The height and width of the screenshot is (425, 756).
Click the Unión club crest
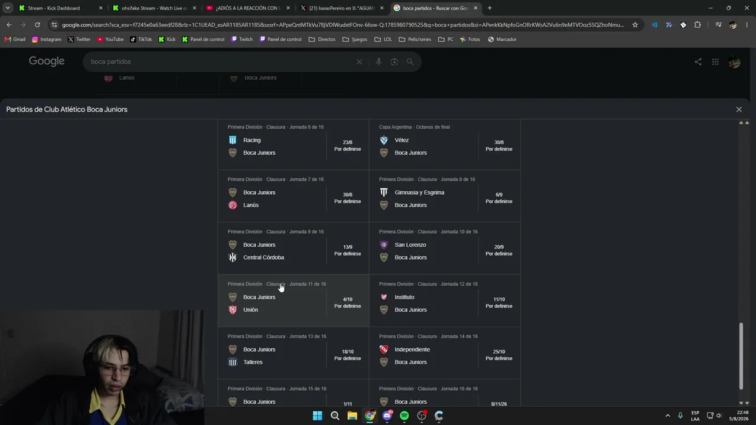(x=233, y=310)
